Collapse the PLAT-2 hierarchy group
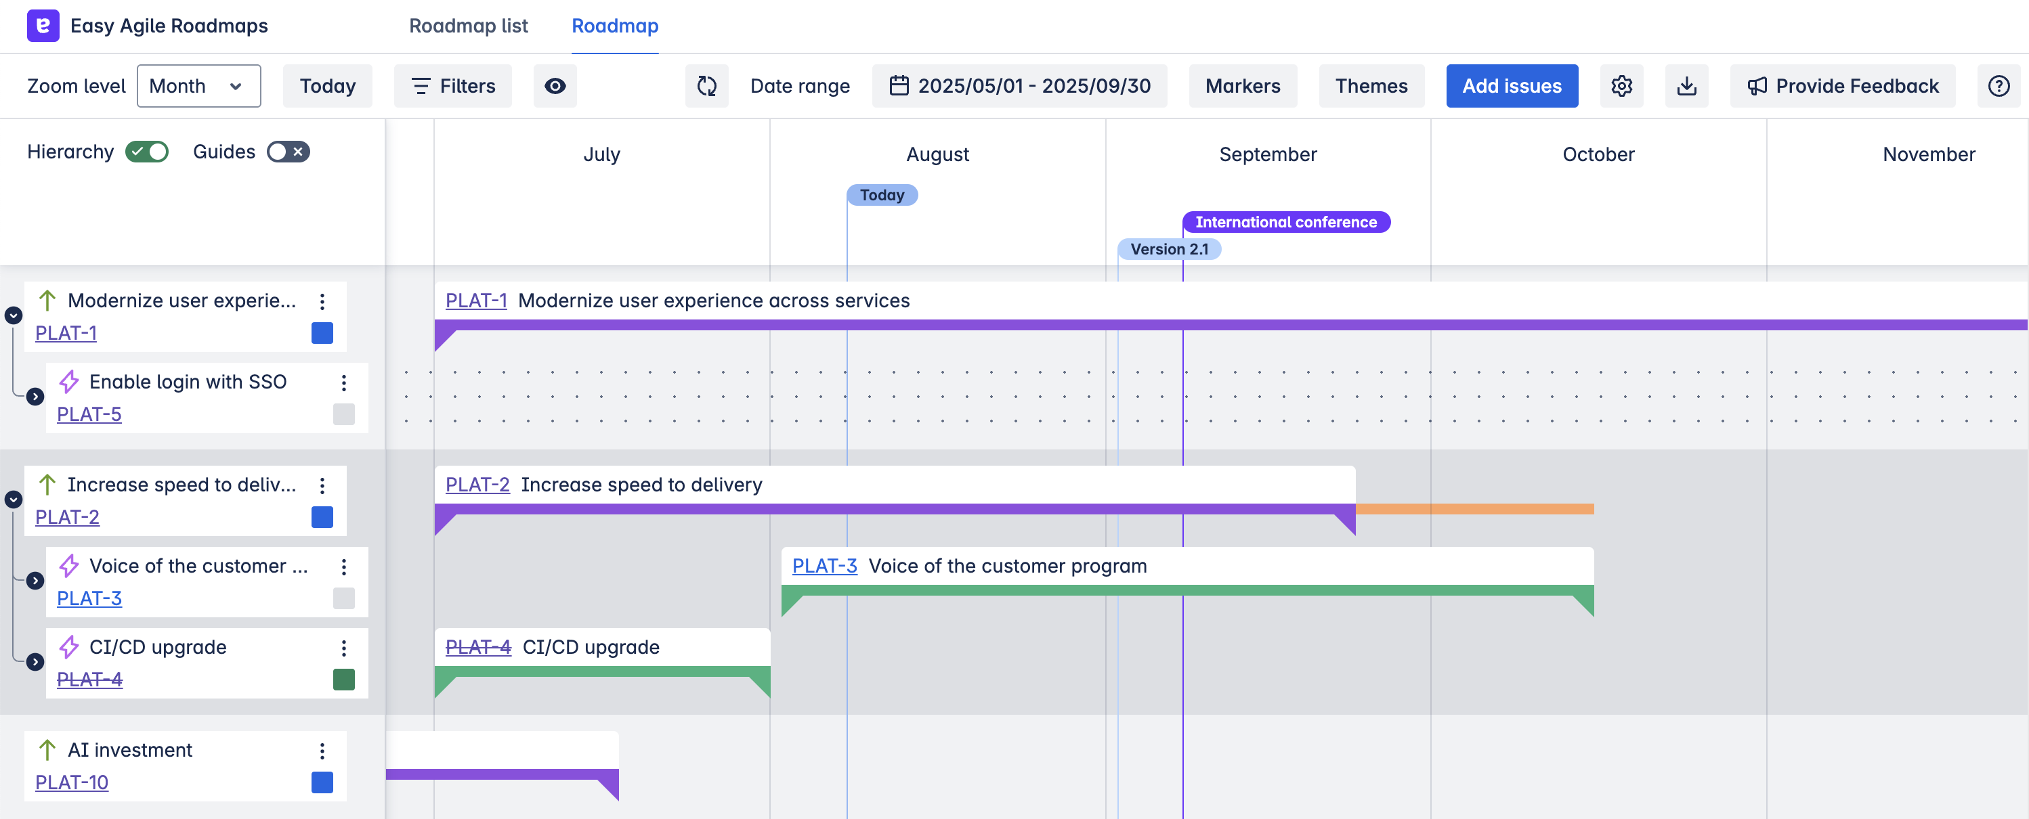Image resolution: width=2029 pixels, height=819 pixels. pos(14,500)
